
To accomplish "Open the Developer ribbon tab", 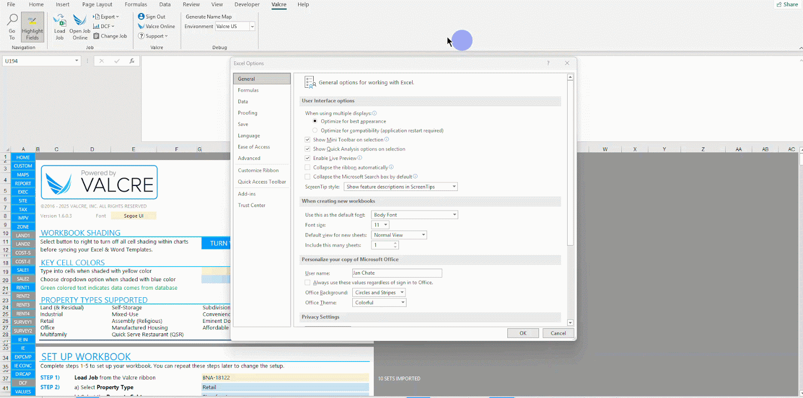I will tap(247, 5).
